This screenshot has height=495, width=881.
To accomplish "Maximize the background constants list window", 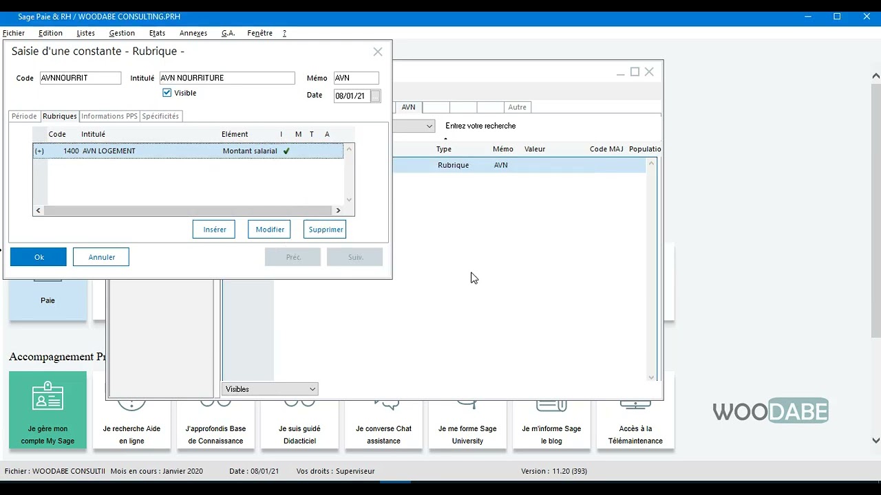I will pos(635,71).
